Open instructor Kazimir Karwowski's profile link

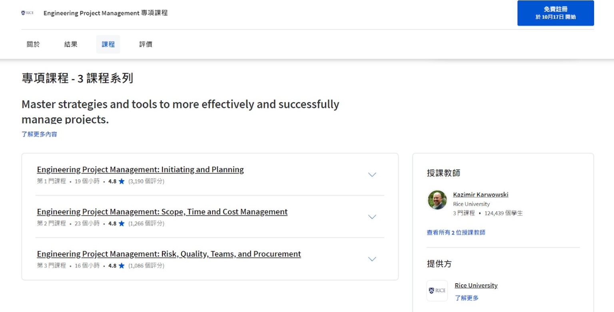tap(480, 195)
